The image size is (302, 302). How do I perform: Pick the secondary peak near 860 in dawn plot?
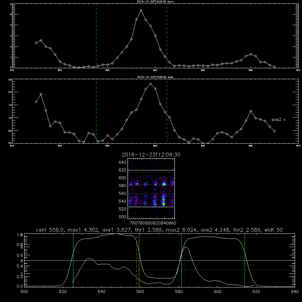(x=251, y=54)
